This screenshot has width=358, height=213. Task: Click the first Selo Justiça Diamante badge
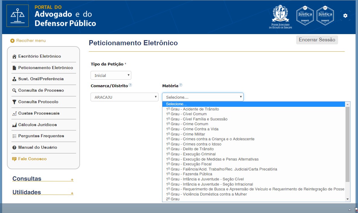(x=305, y=15)
